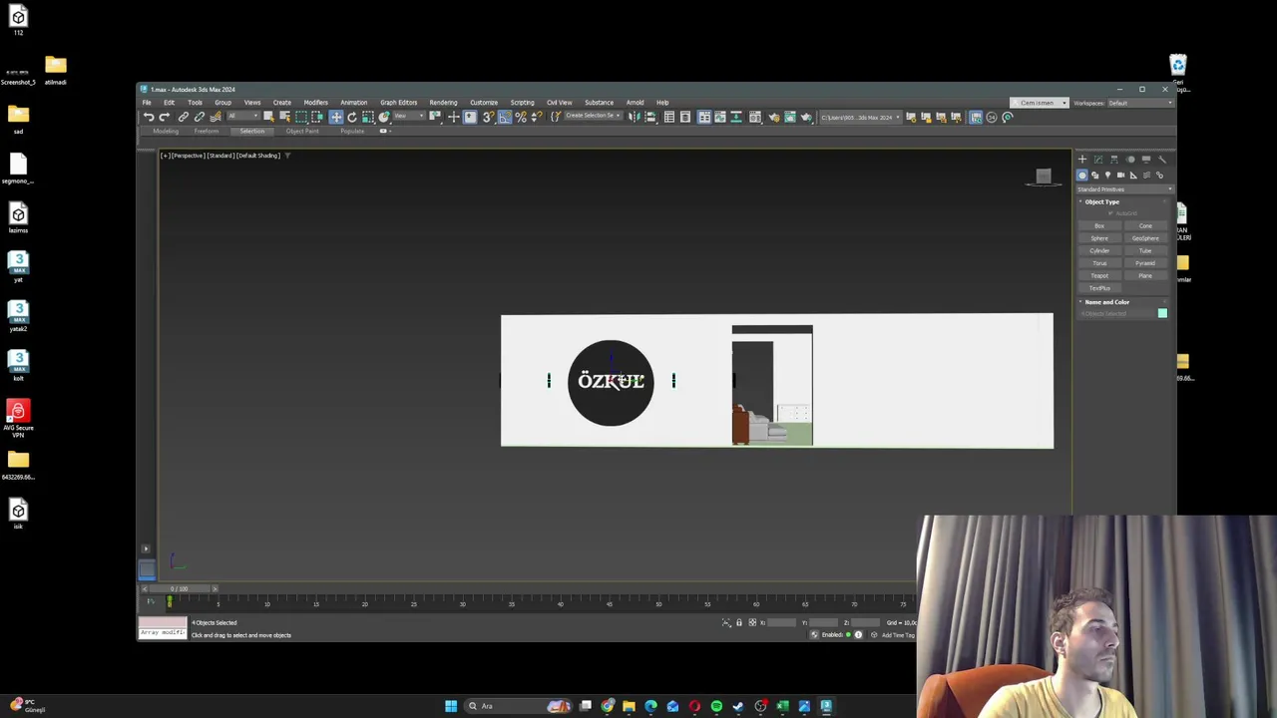Open the Modifiers menu

coord(315,102)
